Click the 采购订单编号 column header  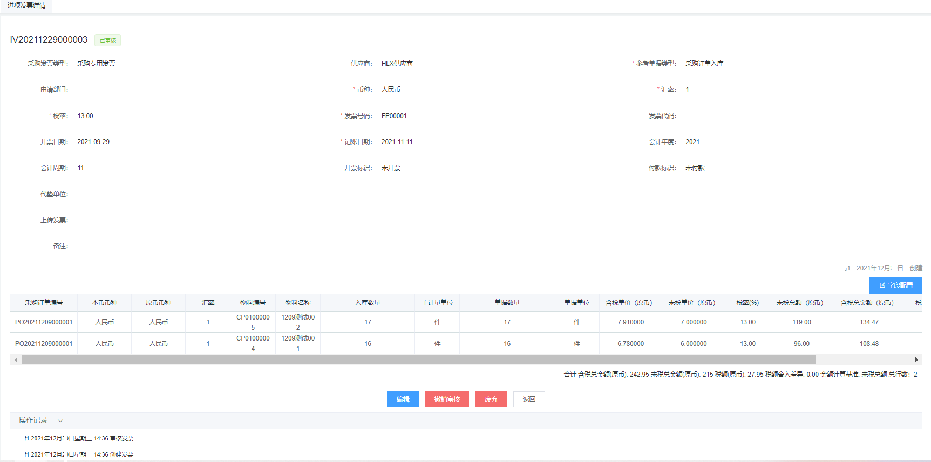click(x=44, y=303)
